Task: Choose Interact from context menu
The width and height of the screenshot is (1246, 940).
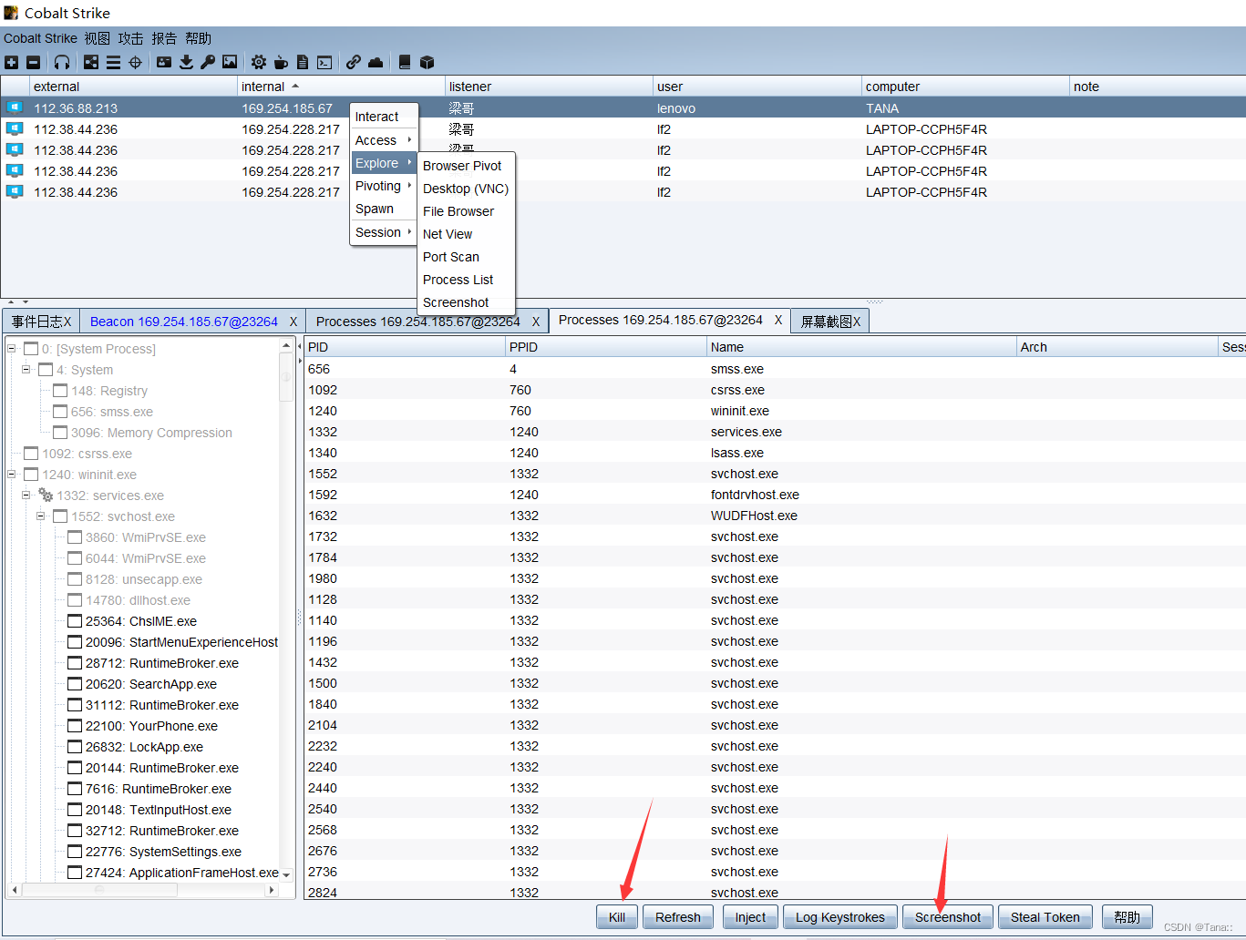Action: point(383,117)
